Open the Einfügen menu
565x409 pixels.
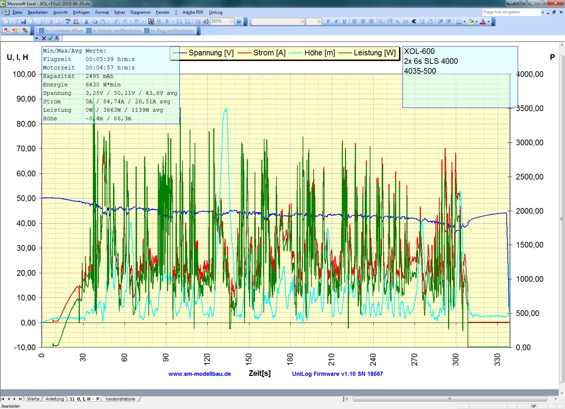point(81,12)
